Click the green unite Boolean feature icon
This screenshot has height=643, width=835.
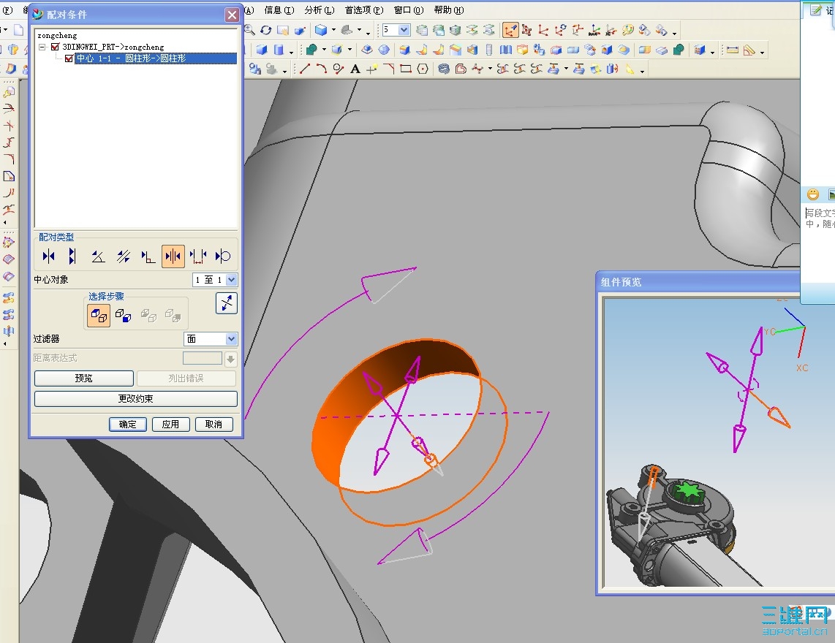(x=312, y=50)
